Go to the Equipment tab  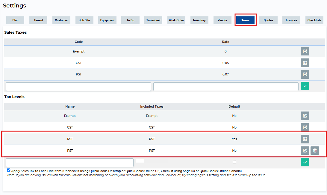tap(108, 20)
